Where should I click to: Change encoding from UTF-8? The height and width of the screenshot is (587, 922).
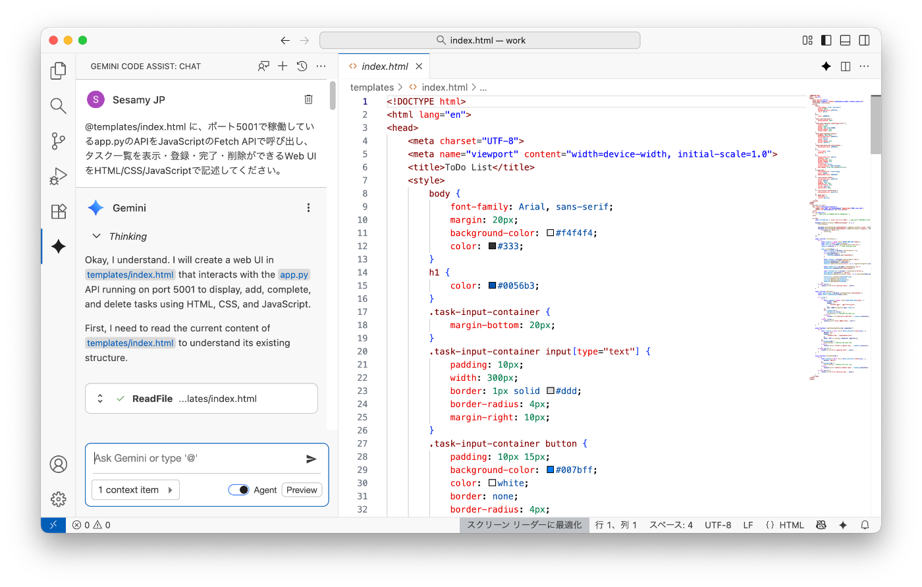pyautogui.click(x=718, y=525)
